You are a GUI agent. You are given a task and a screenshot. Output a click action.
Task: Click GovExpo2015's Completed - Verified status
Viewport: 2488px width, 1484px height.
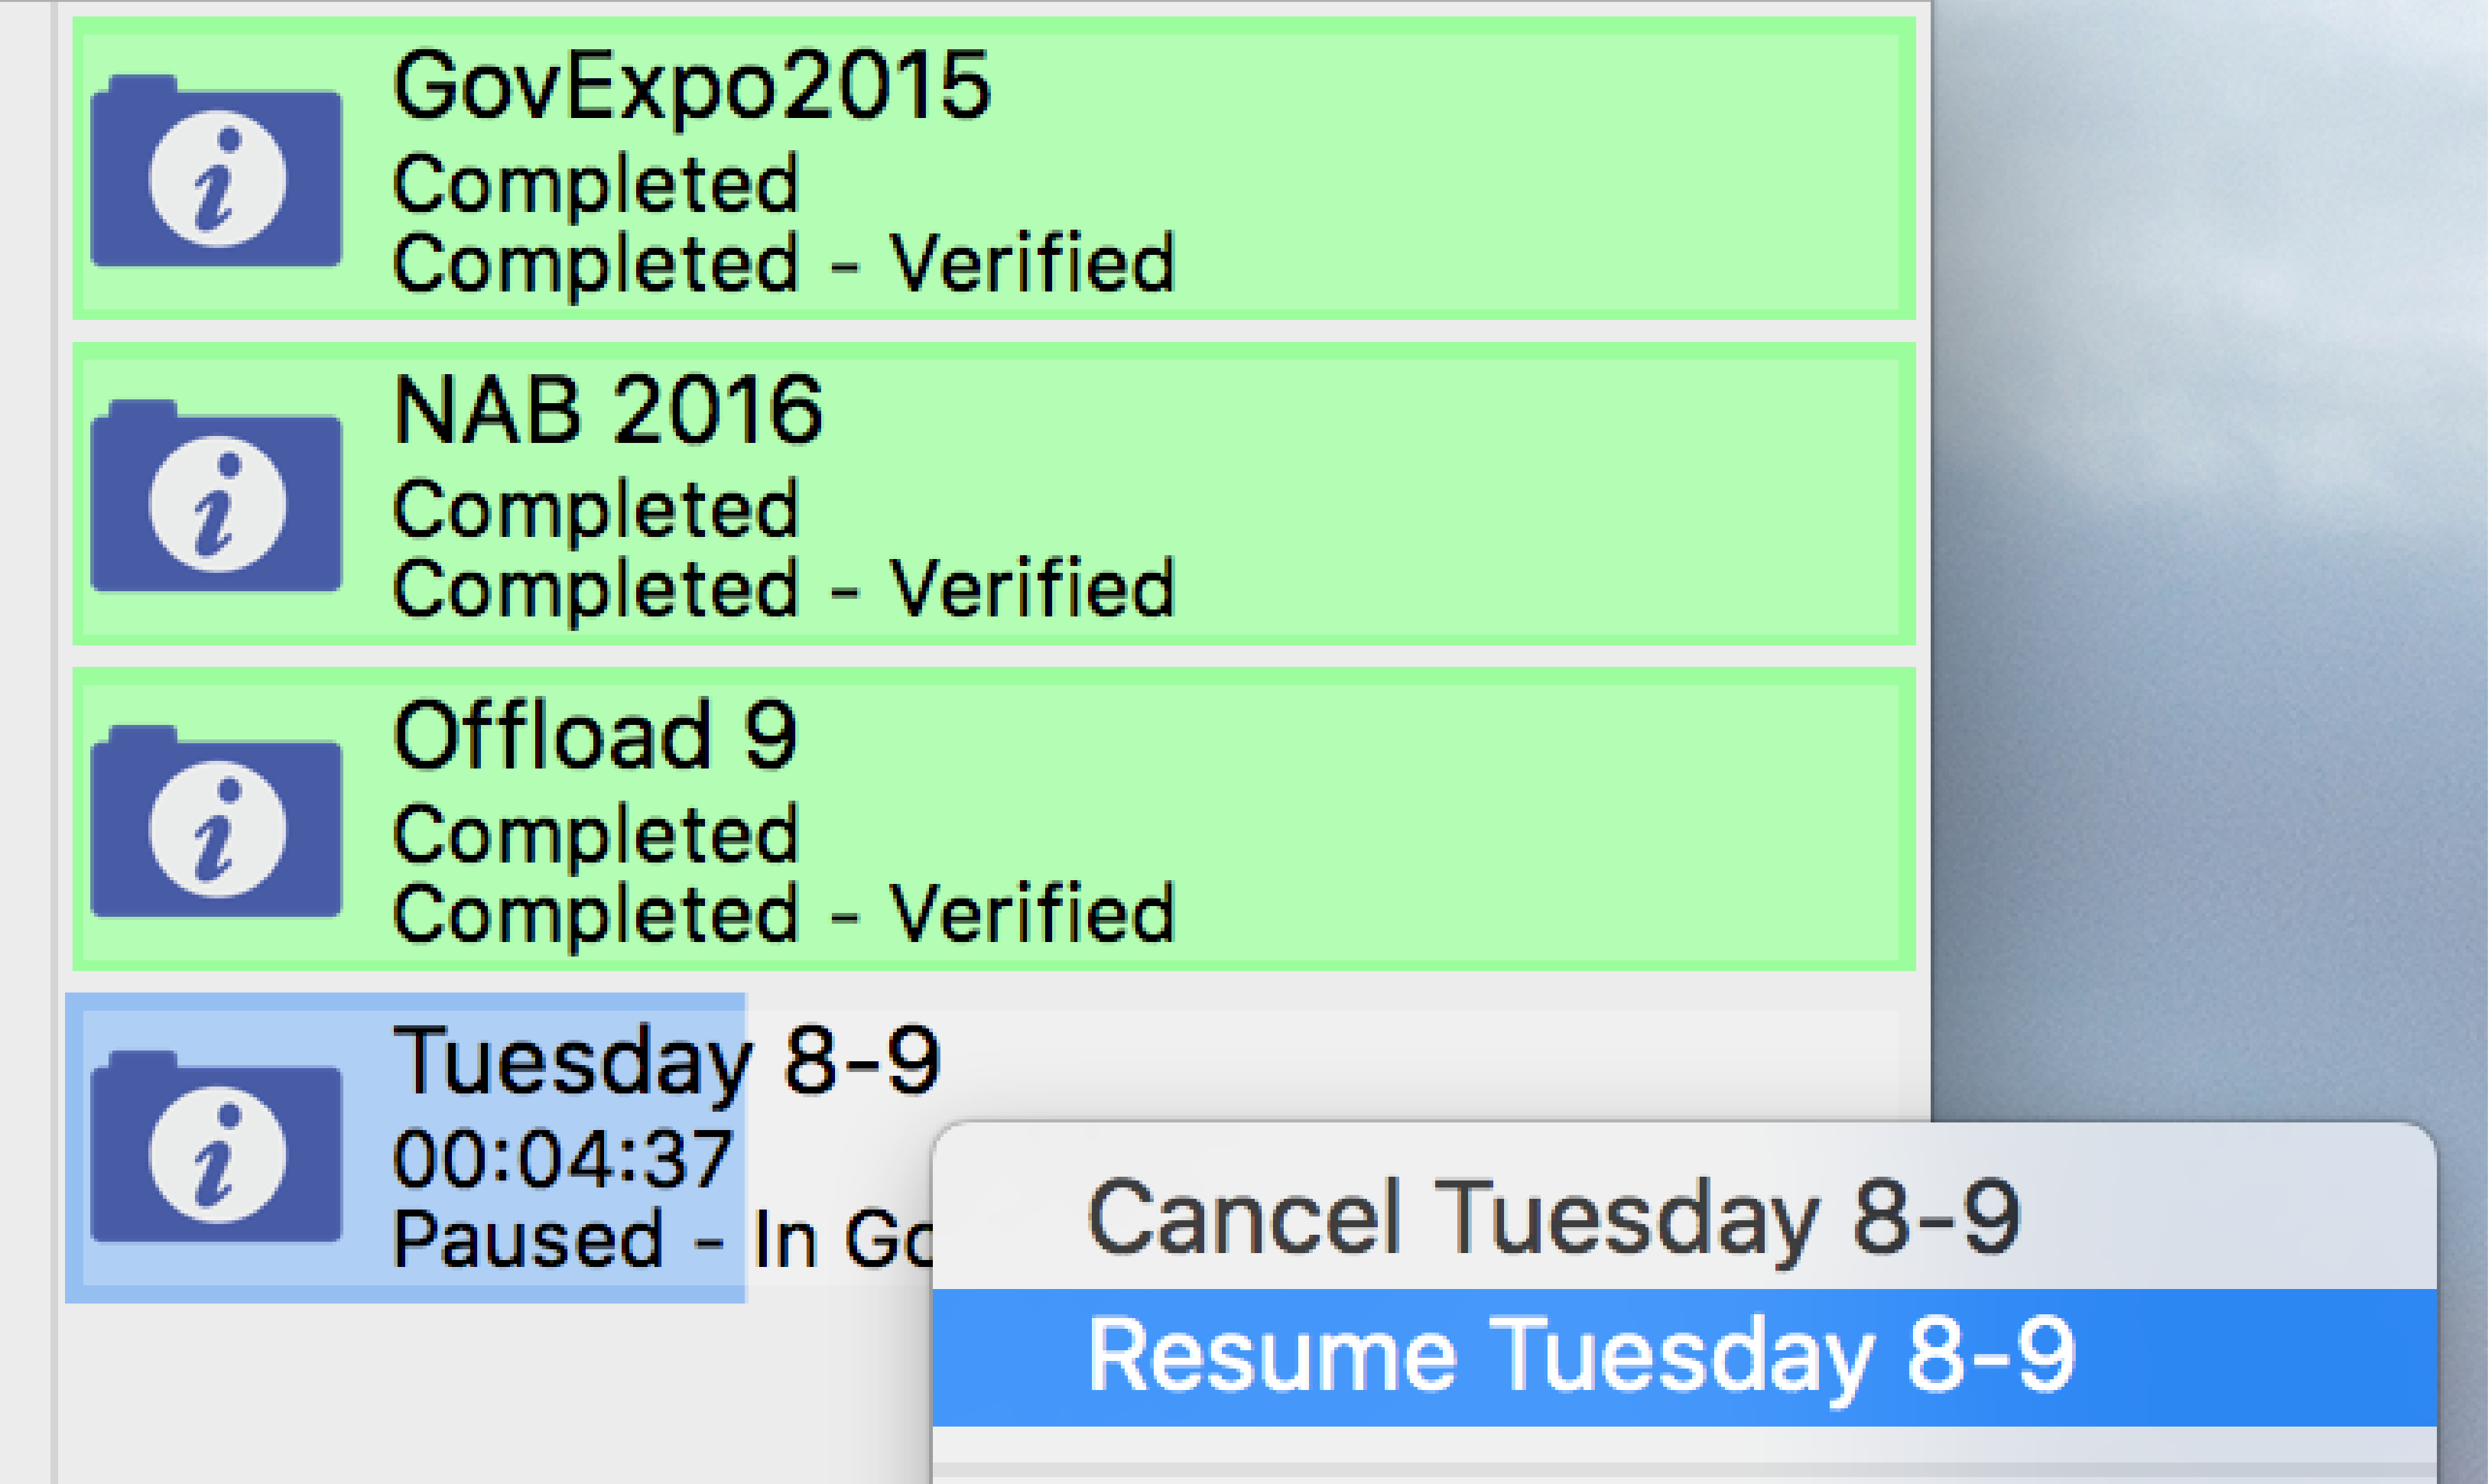coord(783,263)
